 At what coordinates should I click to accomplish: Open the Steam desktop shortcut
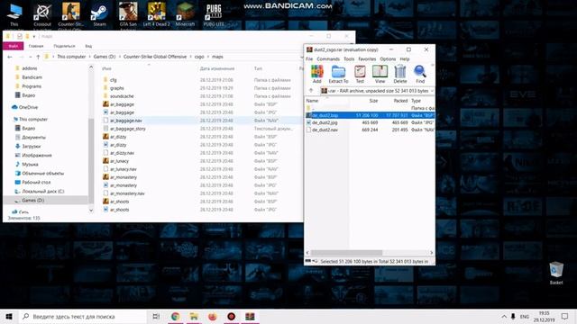(x=99, y=15)
